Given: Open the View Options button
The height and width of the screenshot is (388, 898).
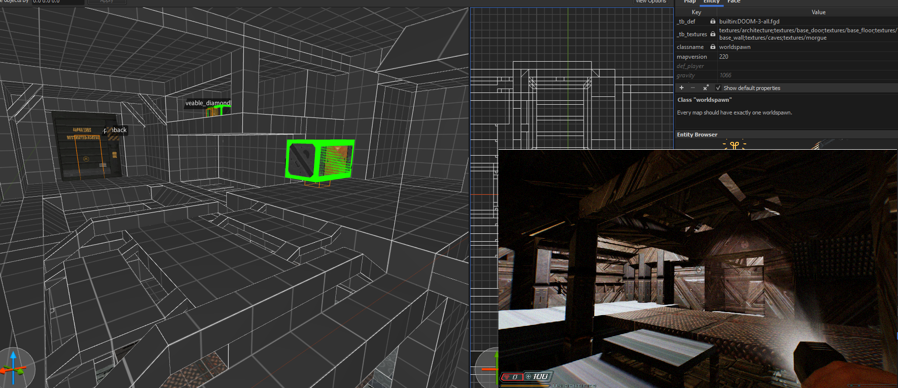Looking at the screenshot, I should click(651, 2).
